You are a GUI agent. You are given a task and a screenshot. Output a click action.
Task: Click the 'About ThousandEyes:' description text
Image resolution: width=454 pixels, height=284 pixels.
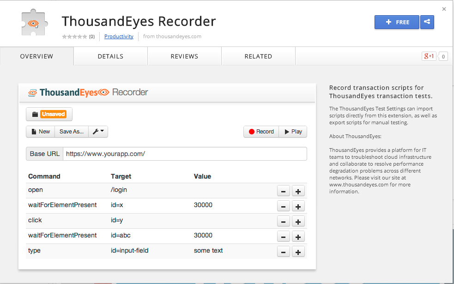click(355, 136)
